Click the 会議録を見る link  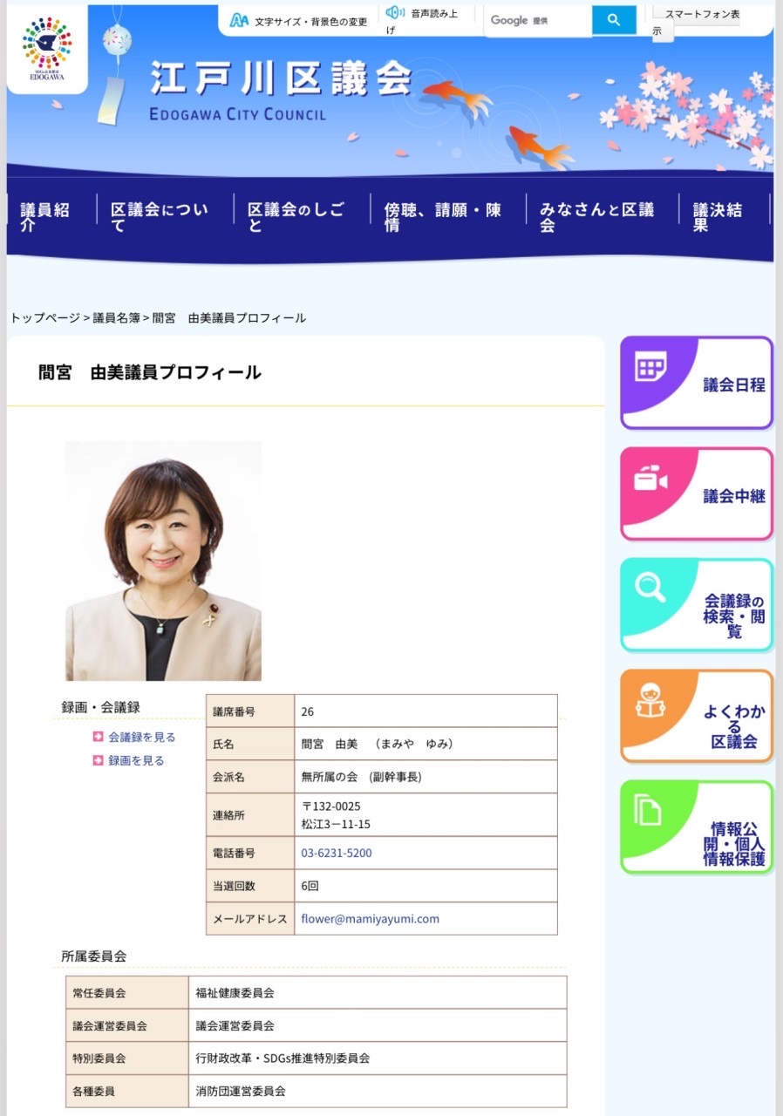[141, 737]
